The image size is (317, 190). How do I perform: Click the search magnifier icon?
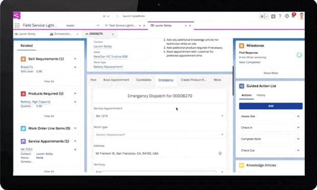(x=117, y=16)
